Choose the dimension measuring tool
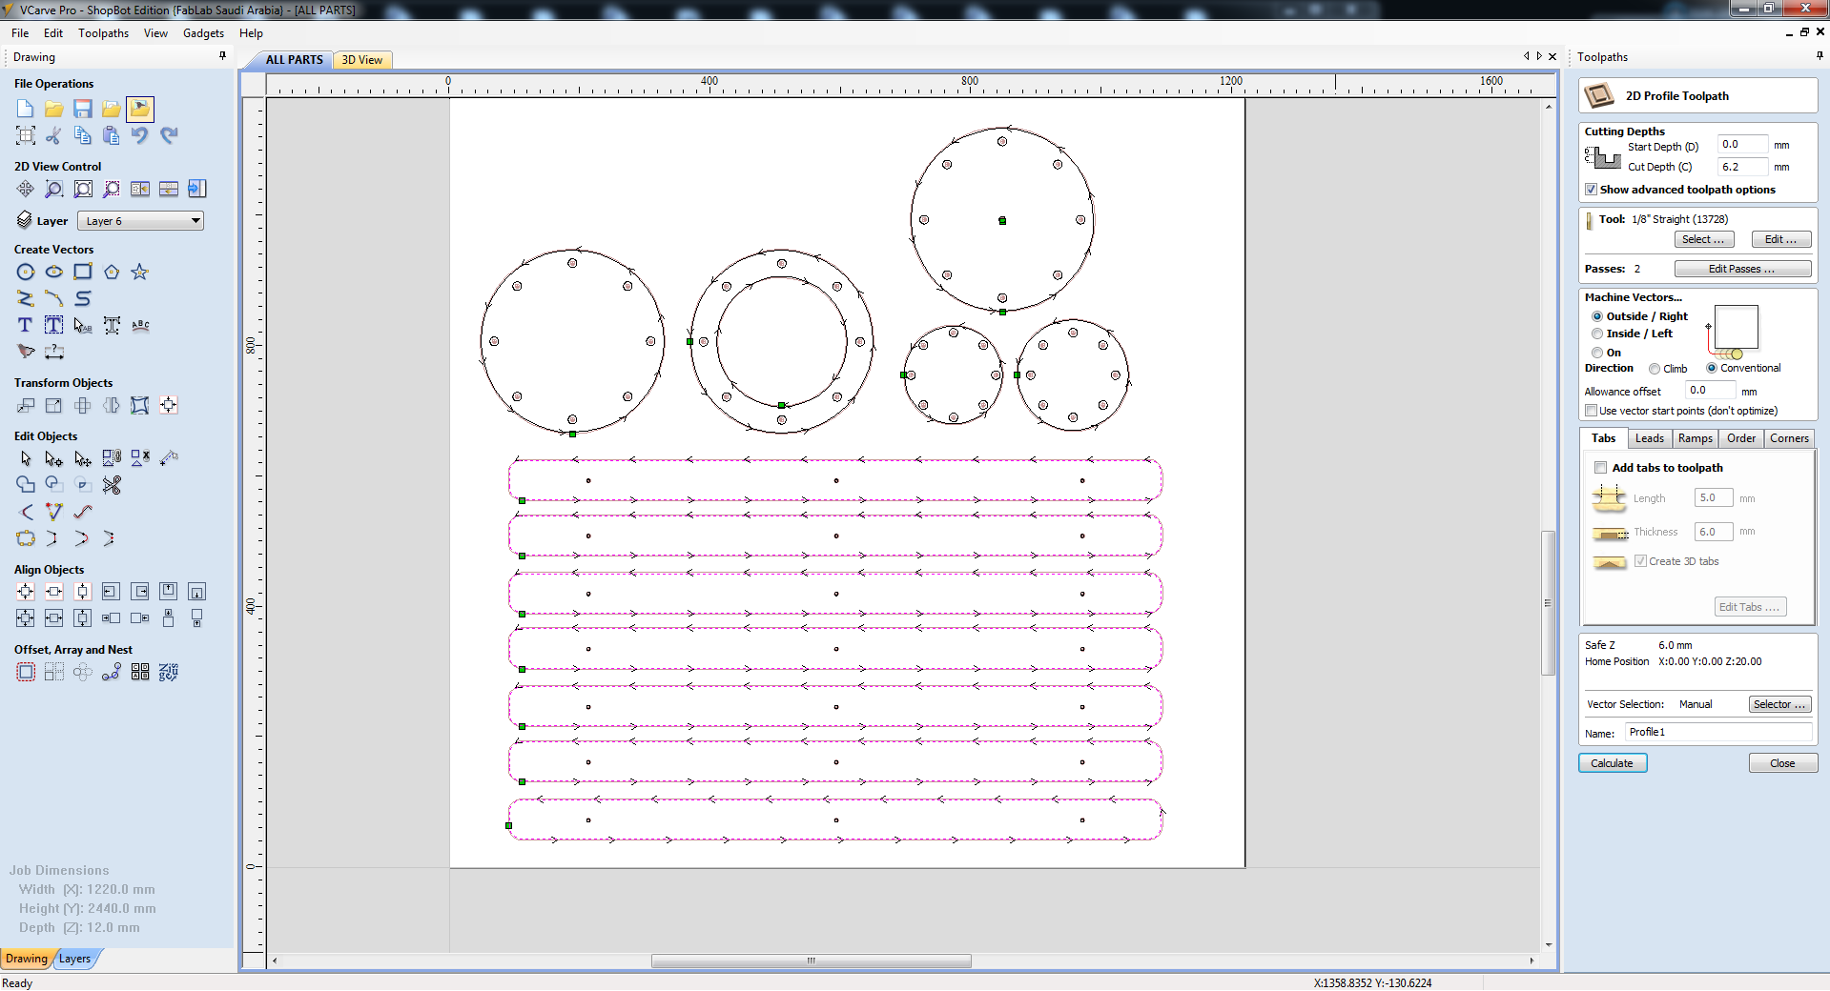This screenshot has height=991, width=1830. [54, 352]
